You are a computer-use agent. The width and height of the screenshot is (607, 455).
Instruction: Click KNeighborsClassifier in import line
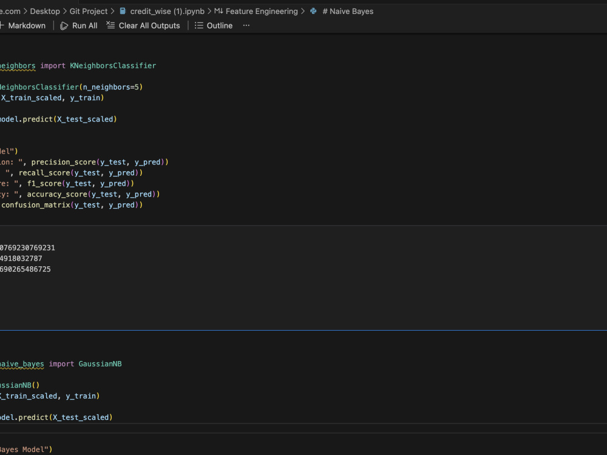click(113, 66)
